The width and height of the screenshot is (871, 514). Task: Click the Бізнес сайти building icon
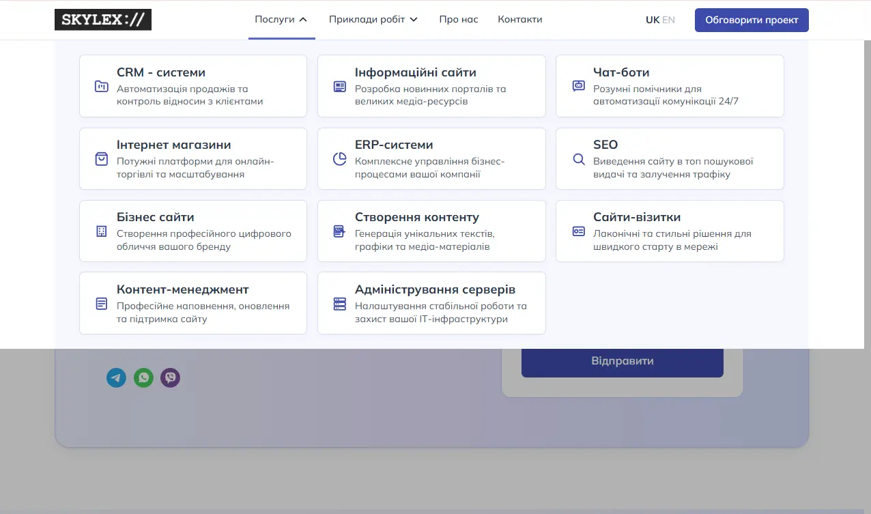click(x=101, y=231)
